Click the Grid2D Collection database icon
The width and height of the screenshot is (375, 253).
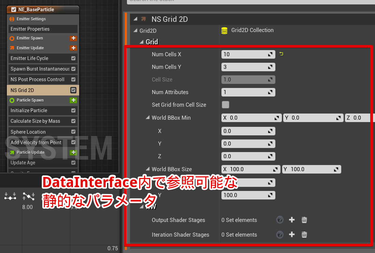coord(224,31)
